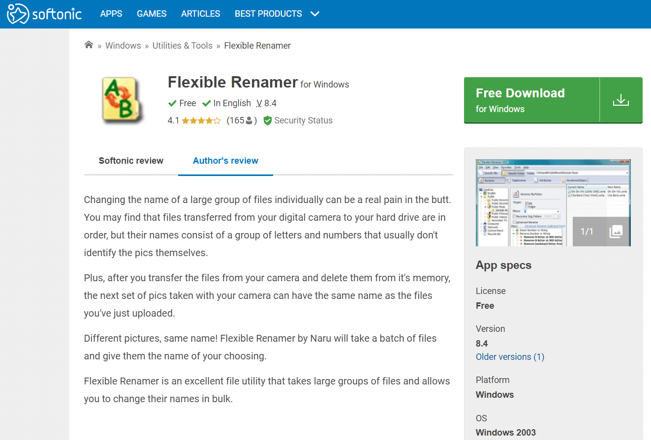Click the 'Windows 2003' OS value
Image resolution: width=651 pixels, height=440 pixels.
coord(505,433)
